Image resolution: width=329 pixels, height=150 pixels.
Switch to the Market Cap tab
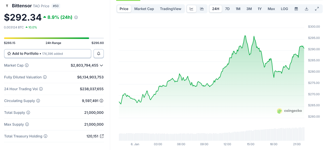pos(144,9)
